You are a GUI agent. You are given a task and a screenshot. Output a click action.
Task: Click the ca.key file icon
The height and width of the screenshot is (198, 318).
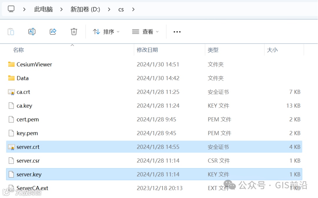click(x=11, y=106)
